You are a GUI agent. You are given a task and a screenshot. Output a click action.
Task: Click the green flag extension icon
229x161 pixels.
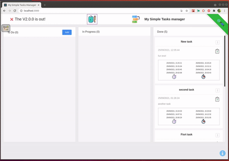pos(198,11)
